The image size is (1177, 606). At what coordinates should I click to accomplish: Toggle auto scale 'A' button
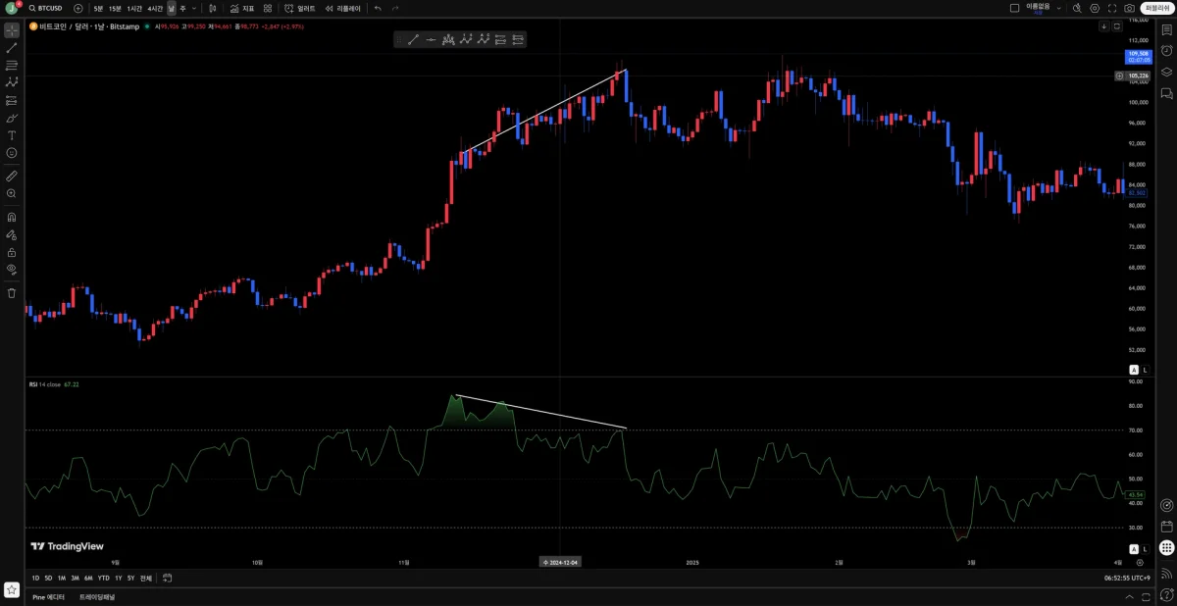tap(1134, 369)
